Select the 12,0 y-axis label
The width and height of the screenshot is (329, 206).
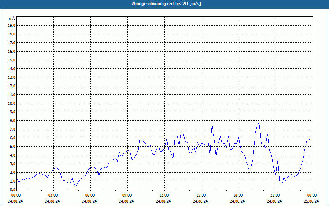(x=12, y=86)
